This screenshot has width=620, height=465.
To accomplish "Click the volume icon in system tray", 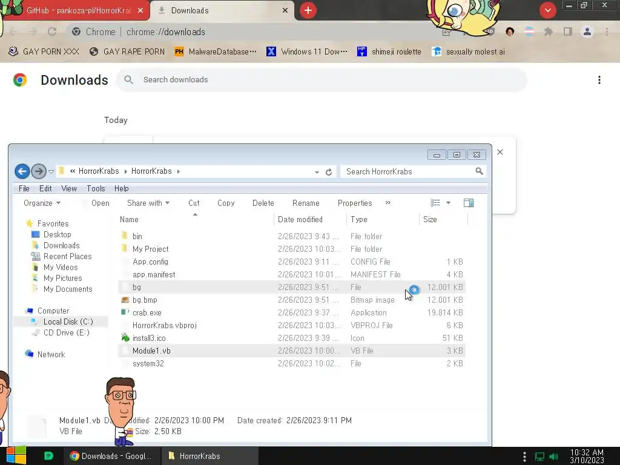I will click(x=553, y=457).
